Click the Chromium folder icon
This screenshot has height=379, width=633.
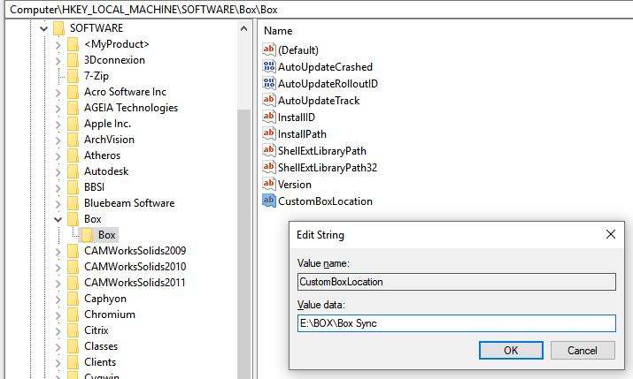[x=73, y=315]
